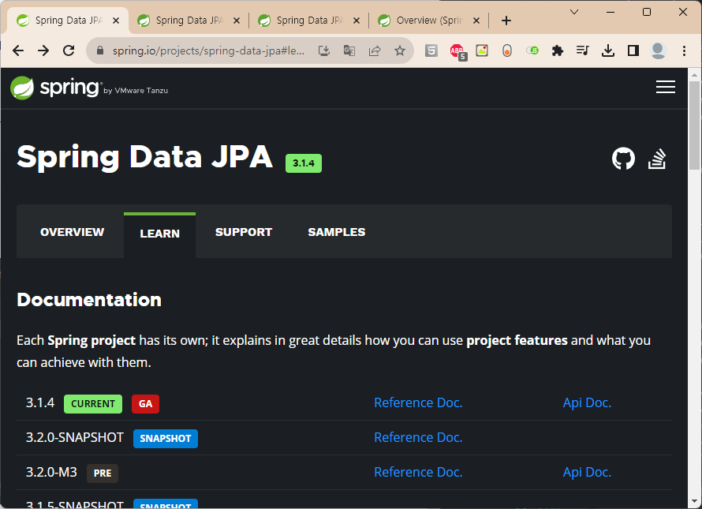The image size is (702, 509).
Task: Open the Adblock Plus extension
Action: point(457,51)
